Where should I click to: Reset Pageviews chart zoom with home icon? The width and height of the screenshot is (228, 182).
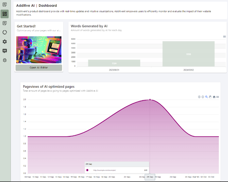(x=214, y=97)
